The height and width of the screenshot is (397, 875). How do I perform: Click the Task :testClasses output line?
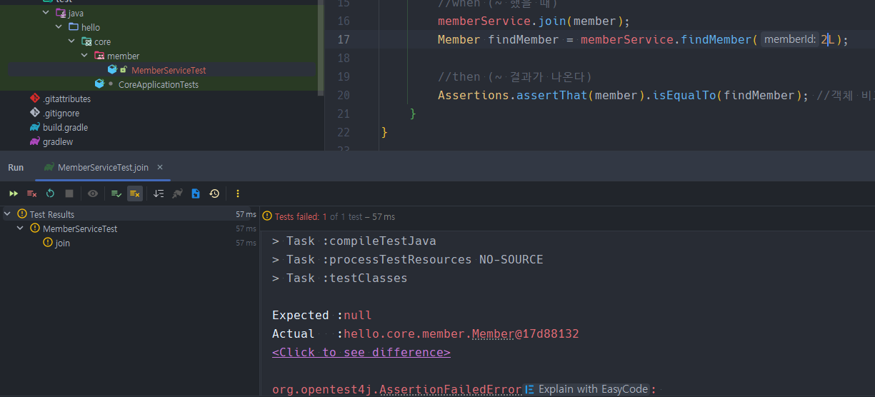click(x=340, y=278)
